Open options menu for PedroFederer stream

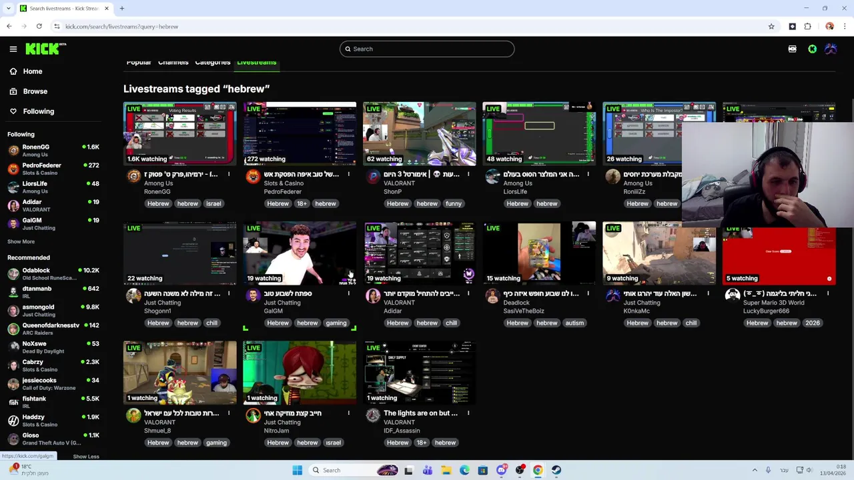[348, 175]
